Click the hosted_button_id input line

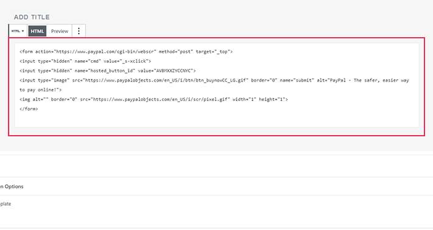point(107,71)
